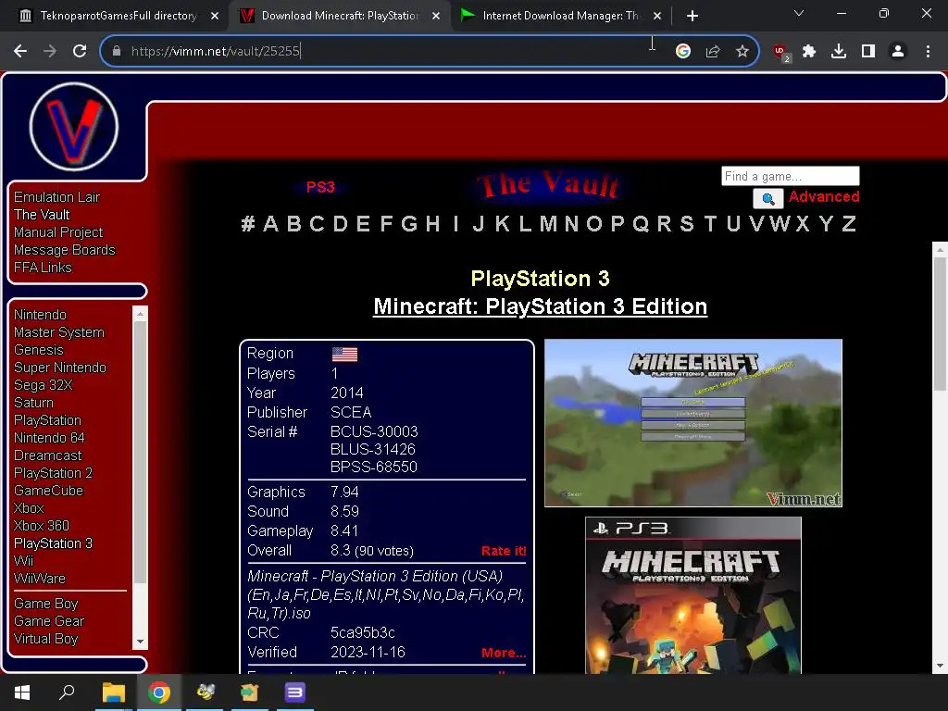The image size is (948, 711).
Task: Select Xbox 360 system
Action: (42, 526)
